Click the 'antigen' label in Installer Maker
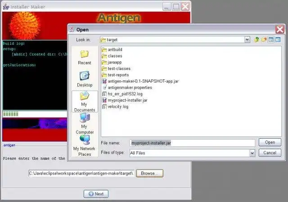 9,145
